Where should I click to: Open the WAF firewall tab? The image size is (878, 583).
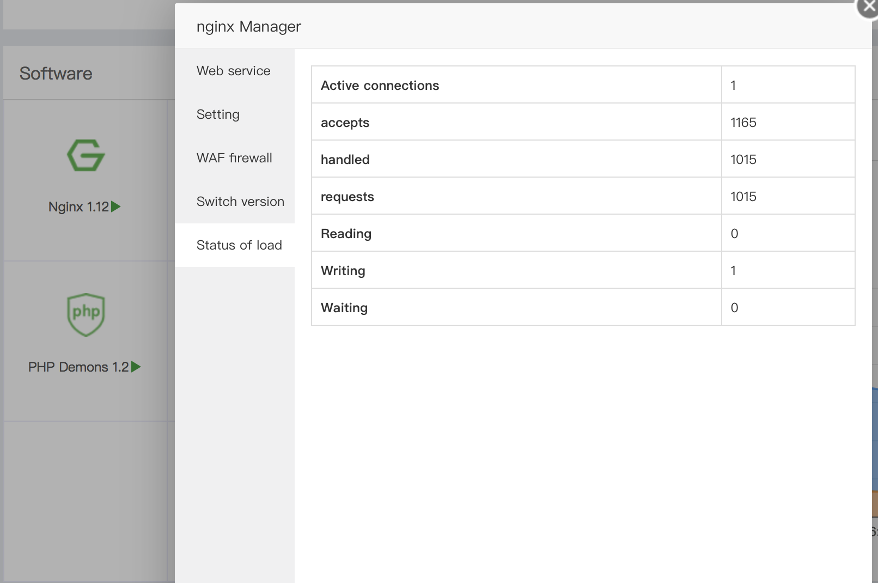click(234, 158)
